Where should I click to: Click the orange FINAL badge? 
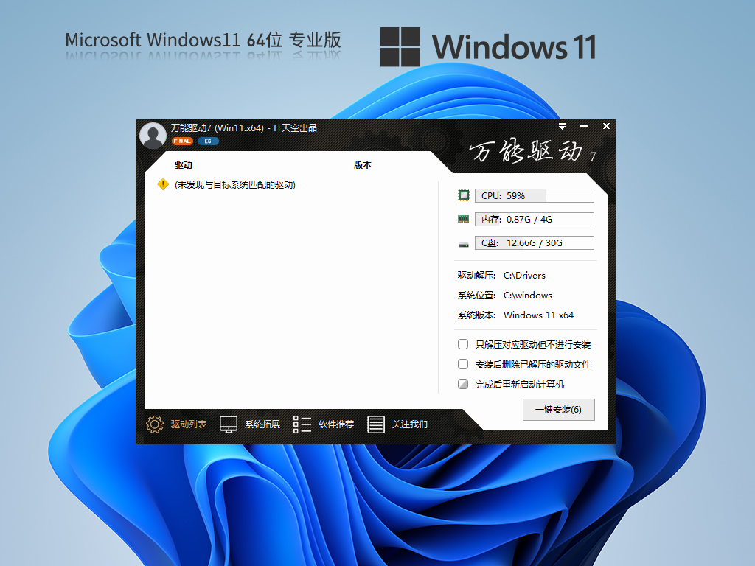(x=181, y=141)
